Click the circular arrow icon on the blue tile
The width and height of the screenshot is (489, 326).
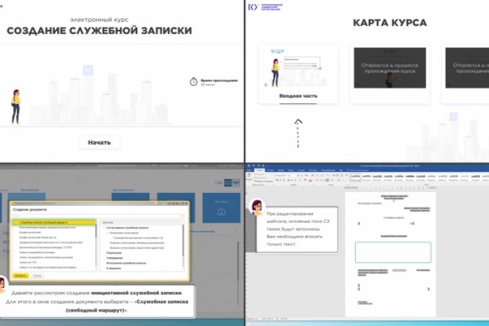[221, 213]
